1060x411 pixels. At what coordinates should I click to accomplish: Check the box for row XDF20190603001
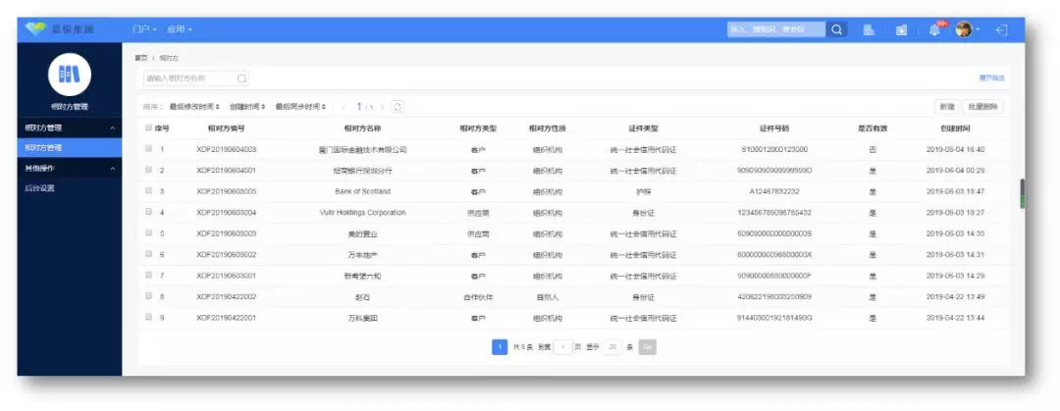pyautogui.click(x=148, y=275)
